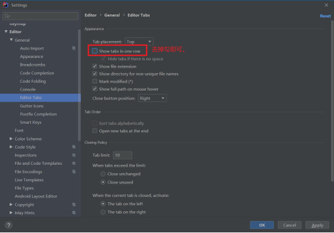The image size is (334, 233).
Task: Open Postfix Completion settings
Action: click(38, 114)
